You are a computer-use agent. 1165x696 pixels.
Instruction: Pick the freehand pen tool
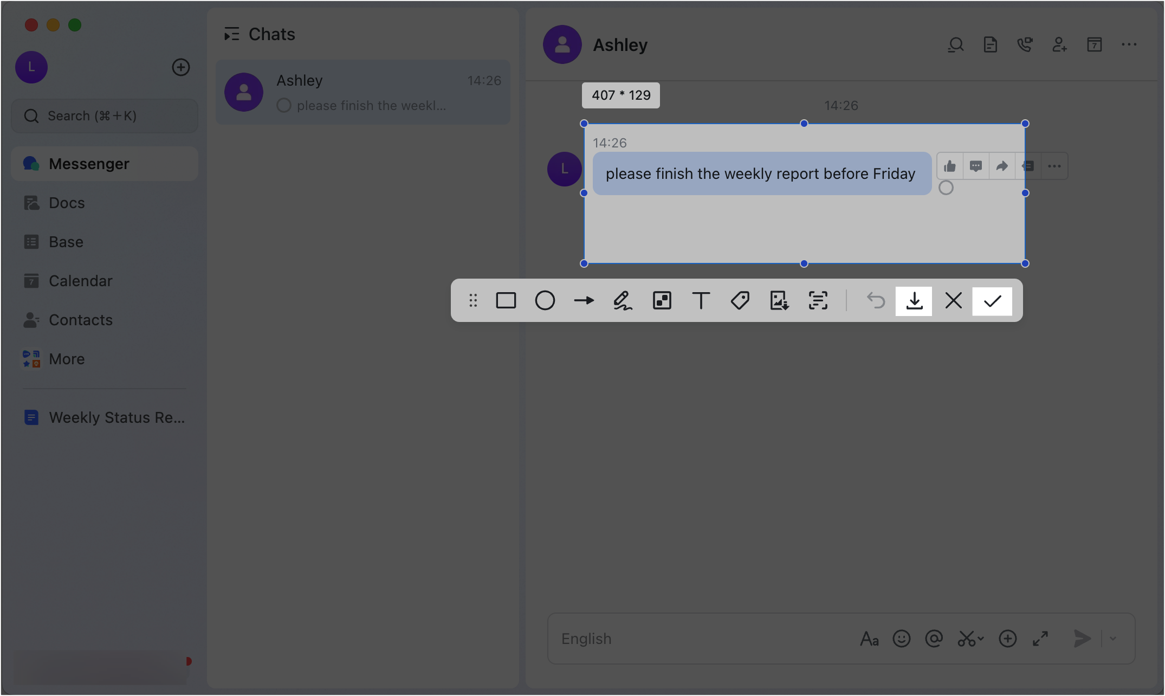point(623,300)
